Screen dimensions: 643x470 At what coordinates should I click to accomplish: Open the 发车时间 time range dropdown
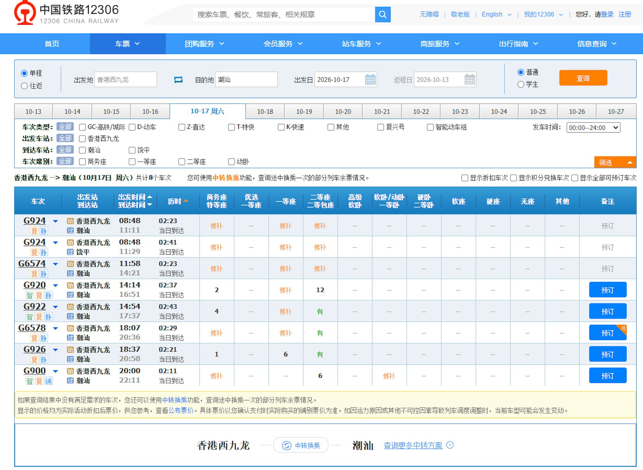(593, 128)
